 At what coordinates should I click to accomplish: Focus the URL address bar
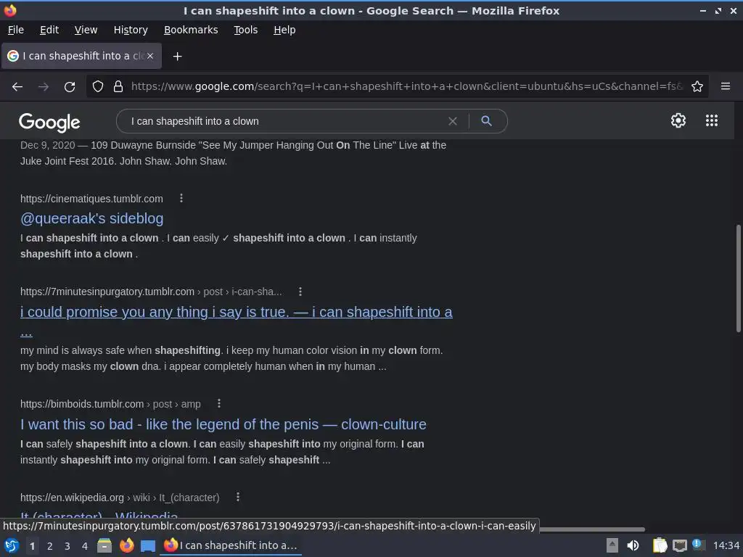(406, 87)
